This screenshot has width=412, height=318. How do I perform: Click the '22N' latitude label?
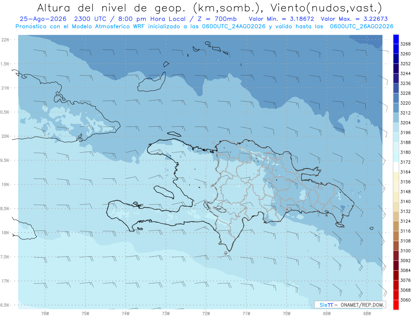coord(5,40)
